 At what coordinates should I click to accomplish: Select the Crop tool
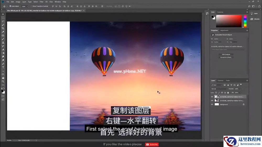[x=3, y=28]
